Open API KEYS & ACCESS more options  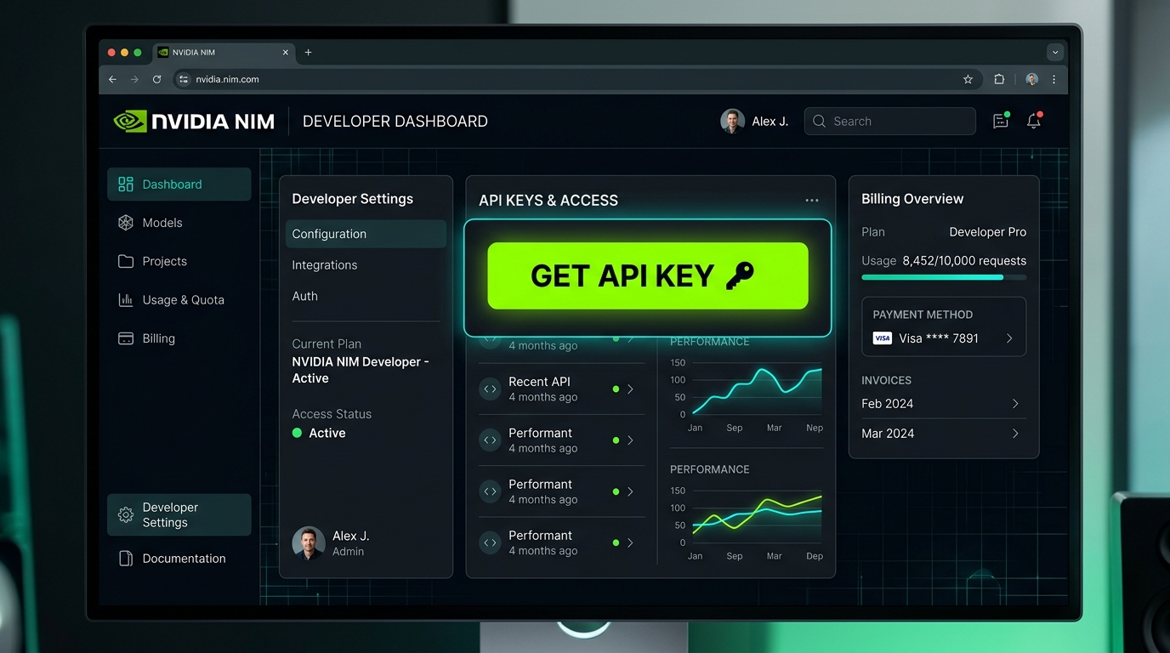click(x=812, y=201)
